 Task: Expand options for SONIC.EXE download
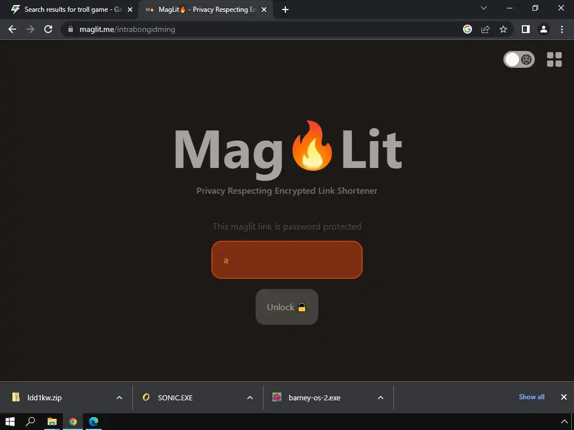[x=250, y=398]
